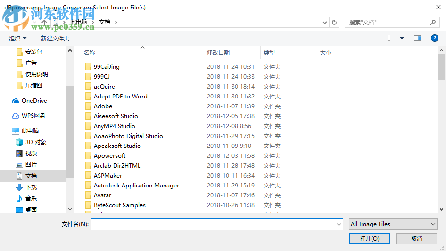Image resolution: width=446 pixels, height=251 pixels.
Task: Click the 此电脑 breadcrumb segment
Action: tap(79, 22)
